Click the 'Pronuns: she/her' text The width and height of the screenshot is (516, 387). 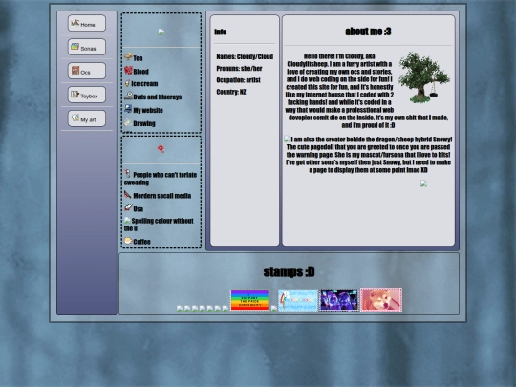click(239, 69)
